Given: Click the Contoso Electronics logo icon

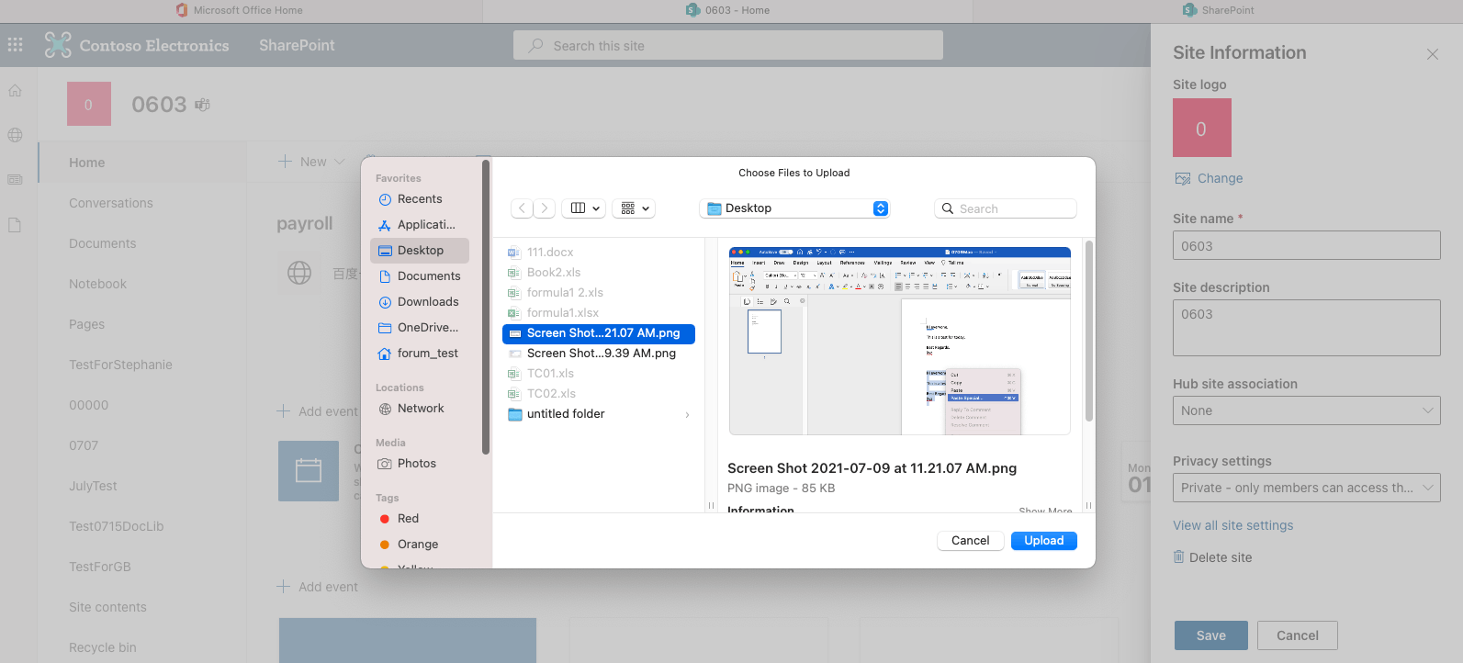Looking at the screenshot, I should click(x=58, y=45).
